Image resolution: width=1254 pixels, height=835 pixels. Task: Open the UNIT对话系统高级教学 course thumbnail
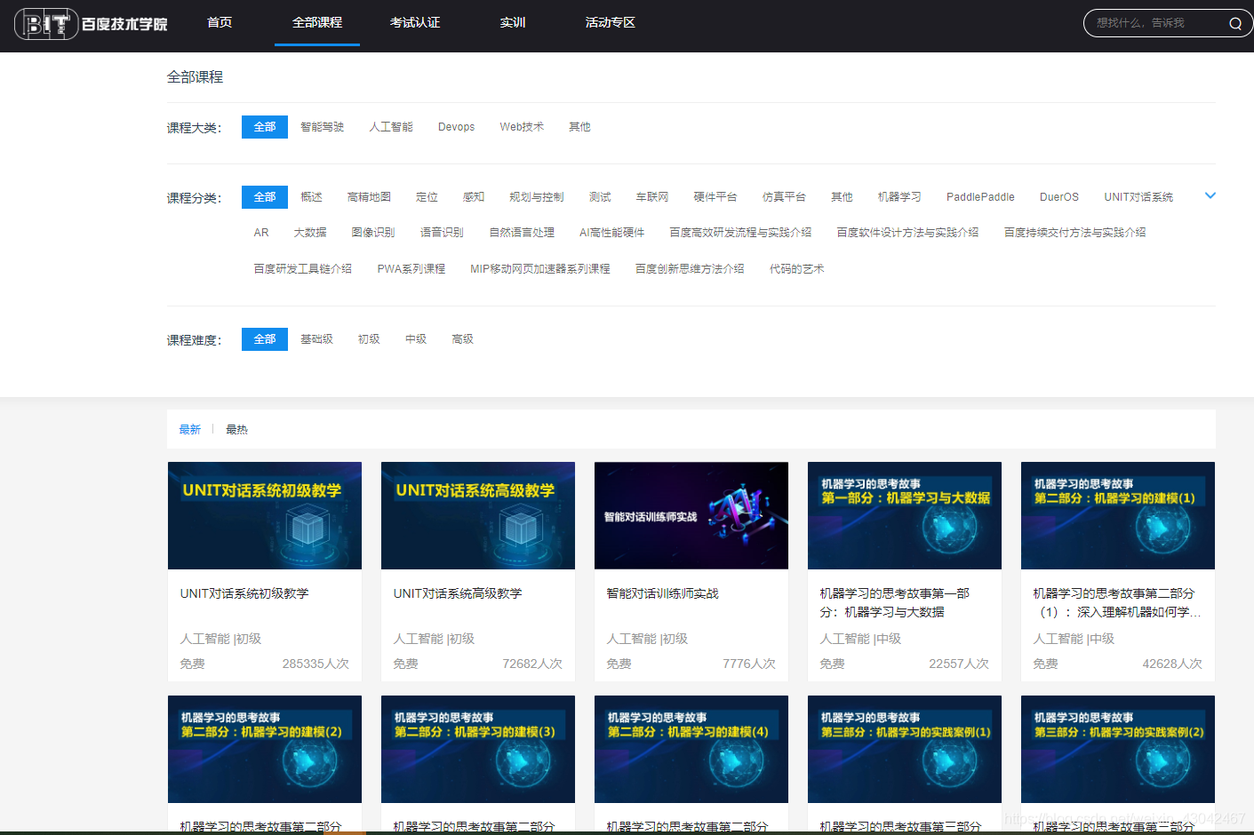click(478, 515)
